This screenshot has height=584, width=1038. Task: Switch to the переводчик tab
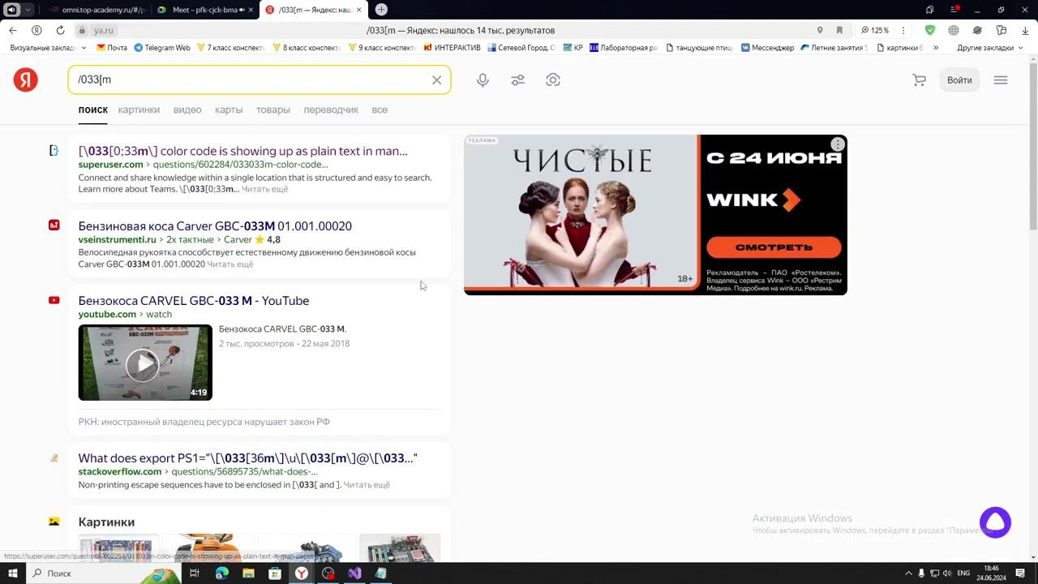click(x=331, y=109)
